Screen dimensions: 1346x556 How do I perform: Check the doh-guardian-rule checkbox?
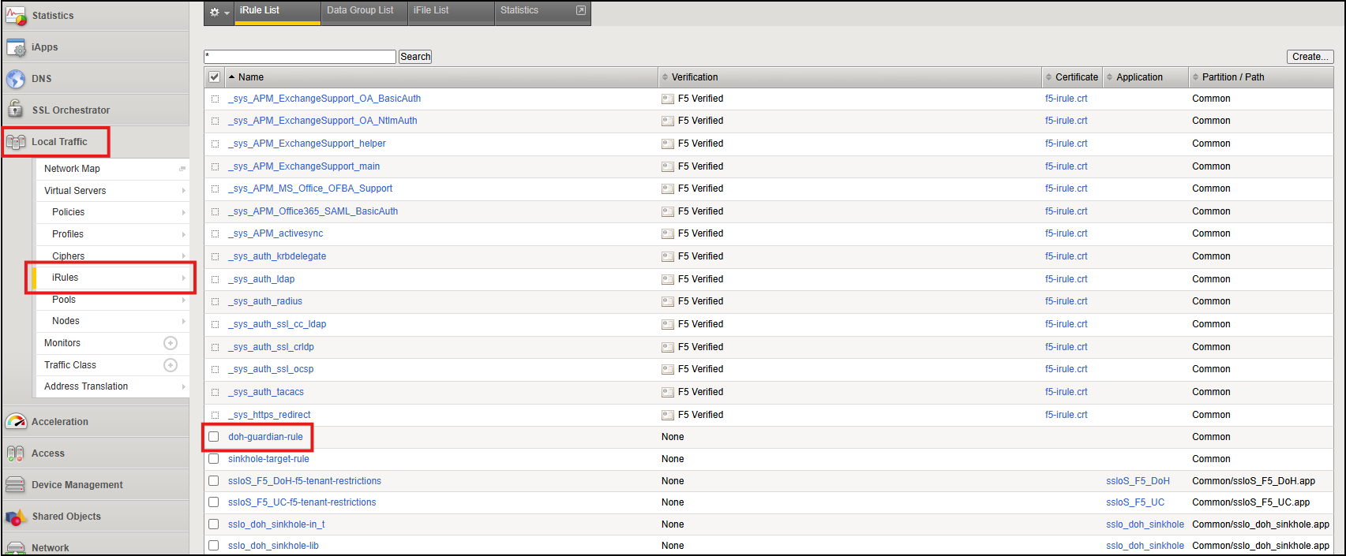(213, 437)
